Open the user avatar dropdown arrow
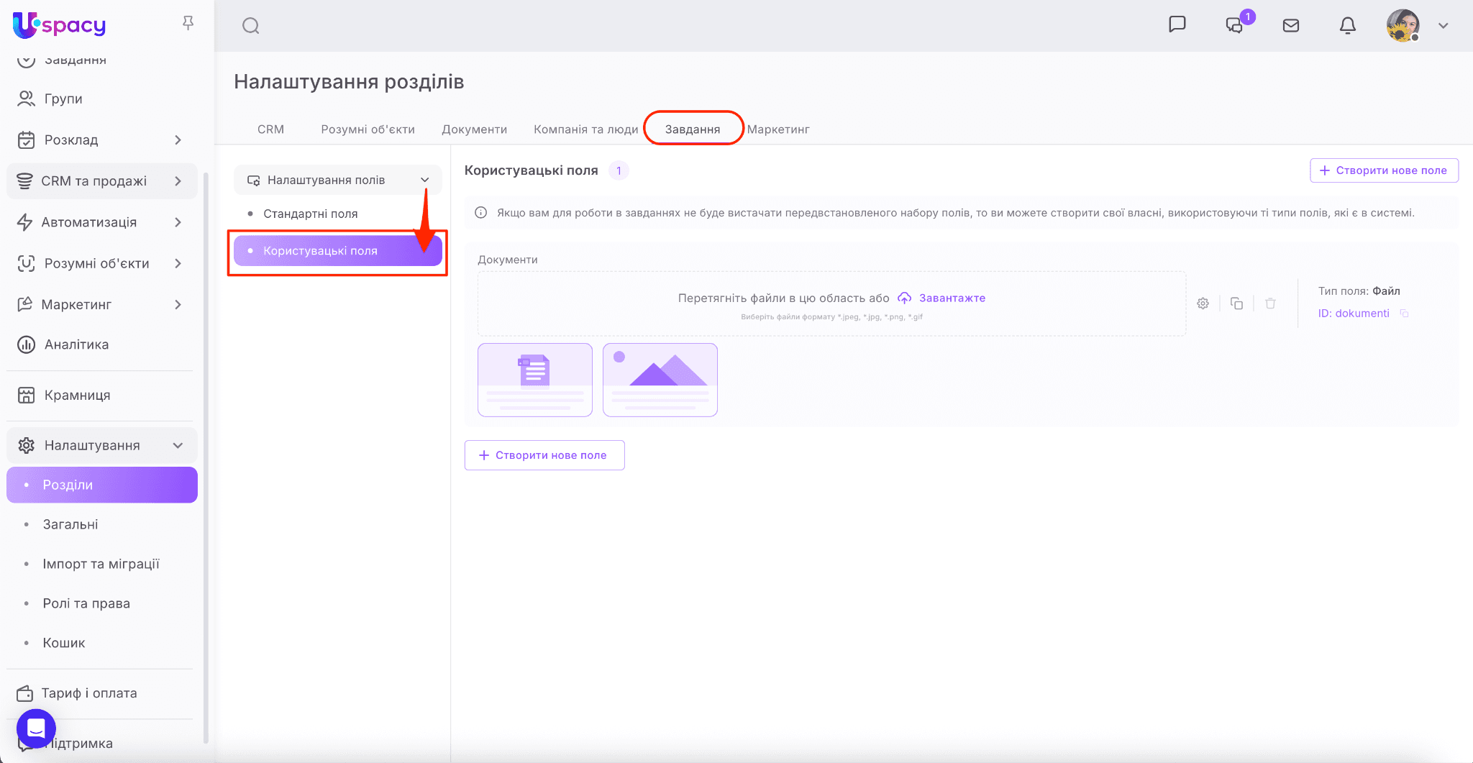This screenshot has width=1473, height=763. [1443, 25]
